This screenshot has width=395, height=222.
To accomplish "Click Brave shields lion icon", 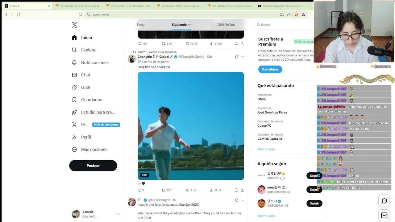I will pyautogui.click(x=296, y=14).
